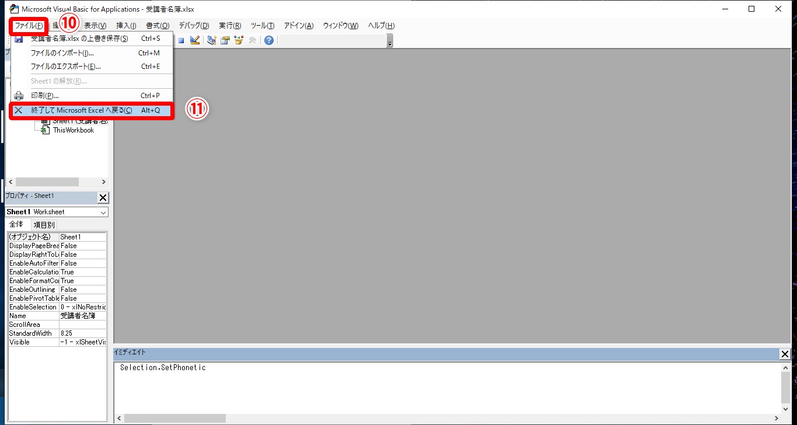Open the Object Browser toolbar icon
The image size is (797, 425).
(239, 40)
